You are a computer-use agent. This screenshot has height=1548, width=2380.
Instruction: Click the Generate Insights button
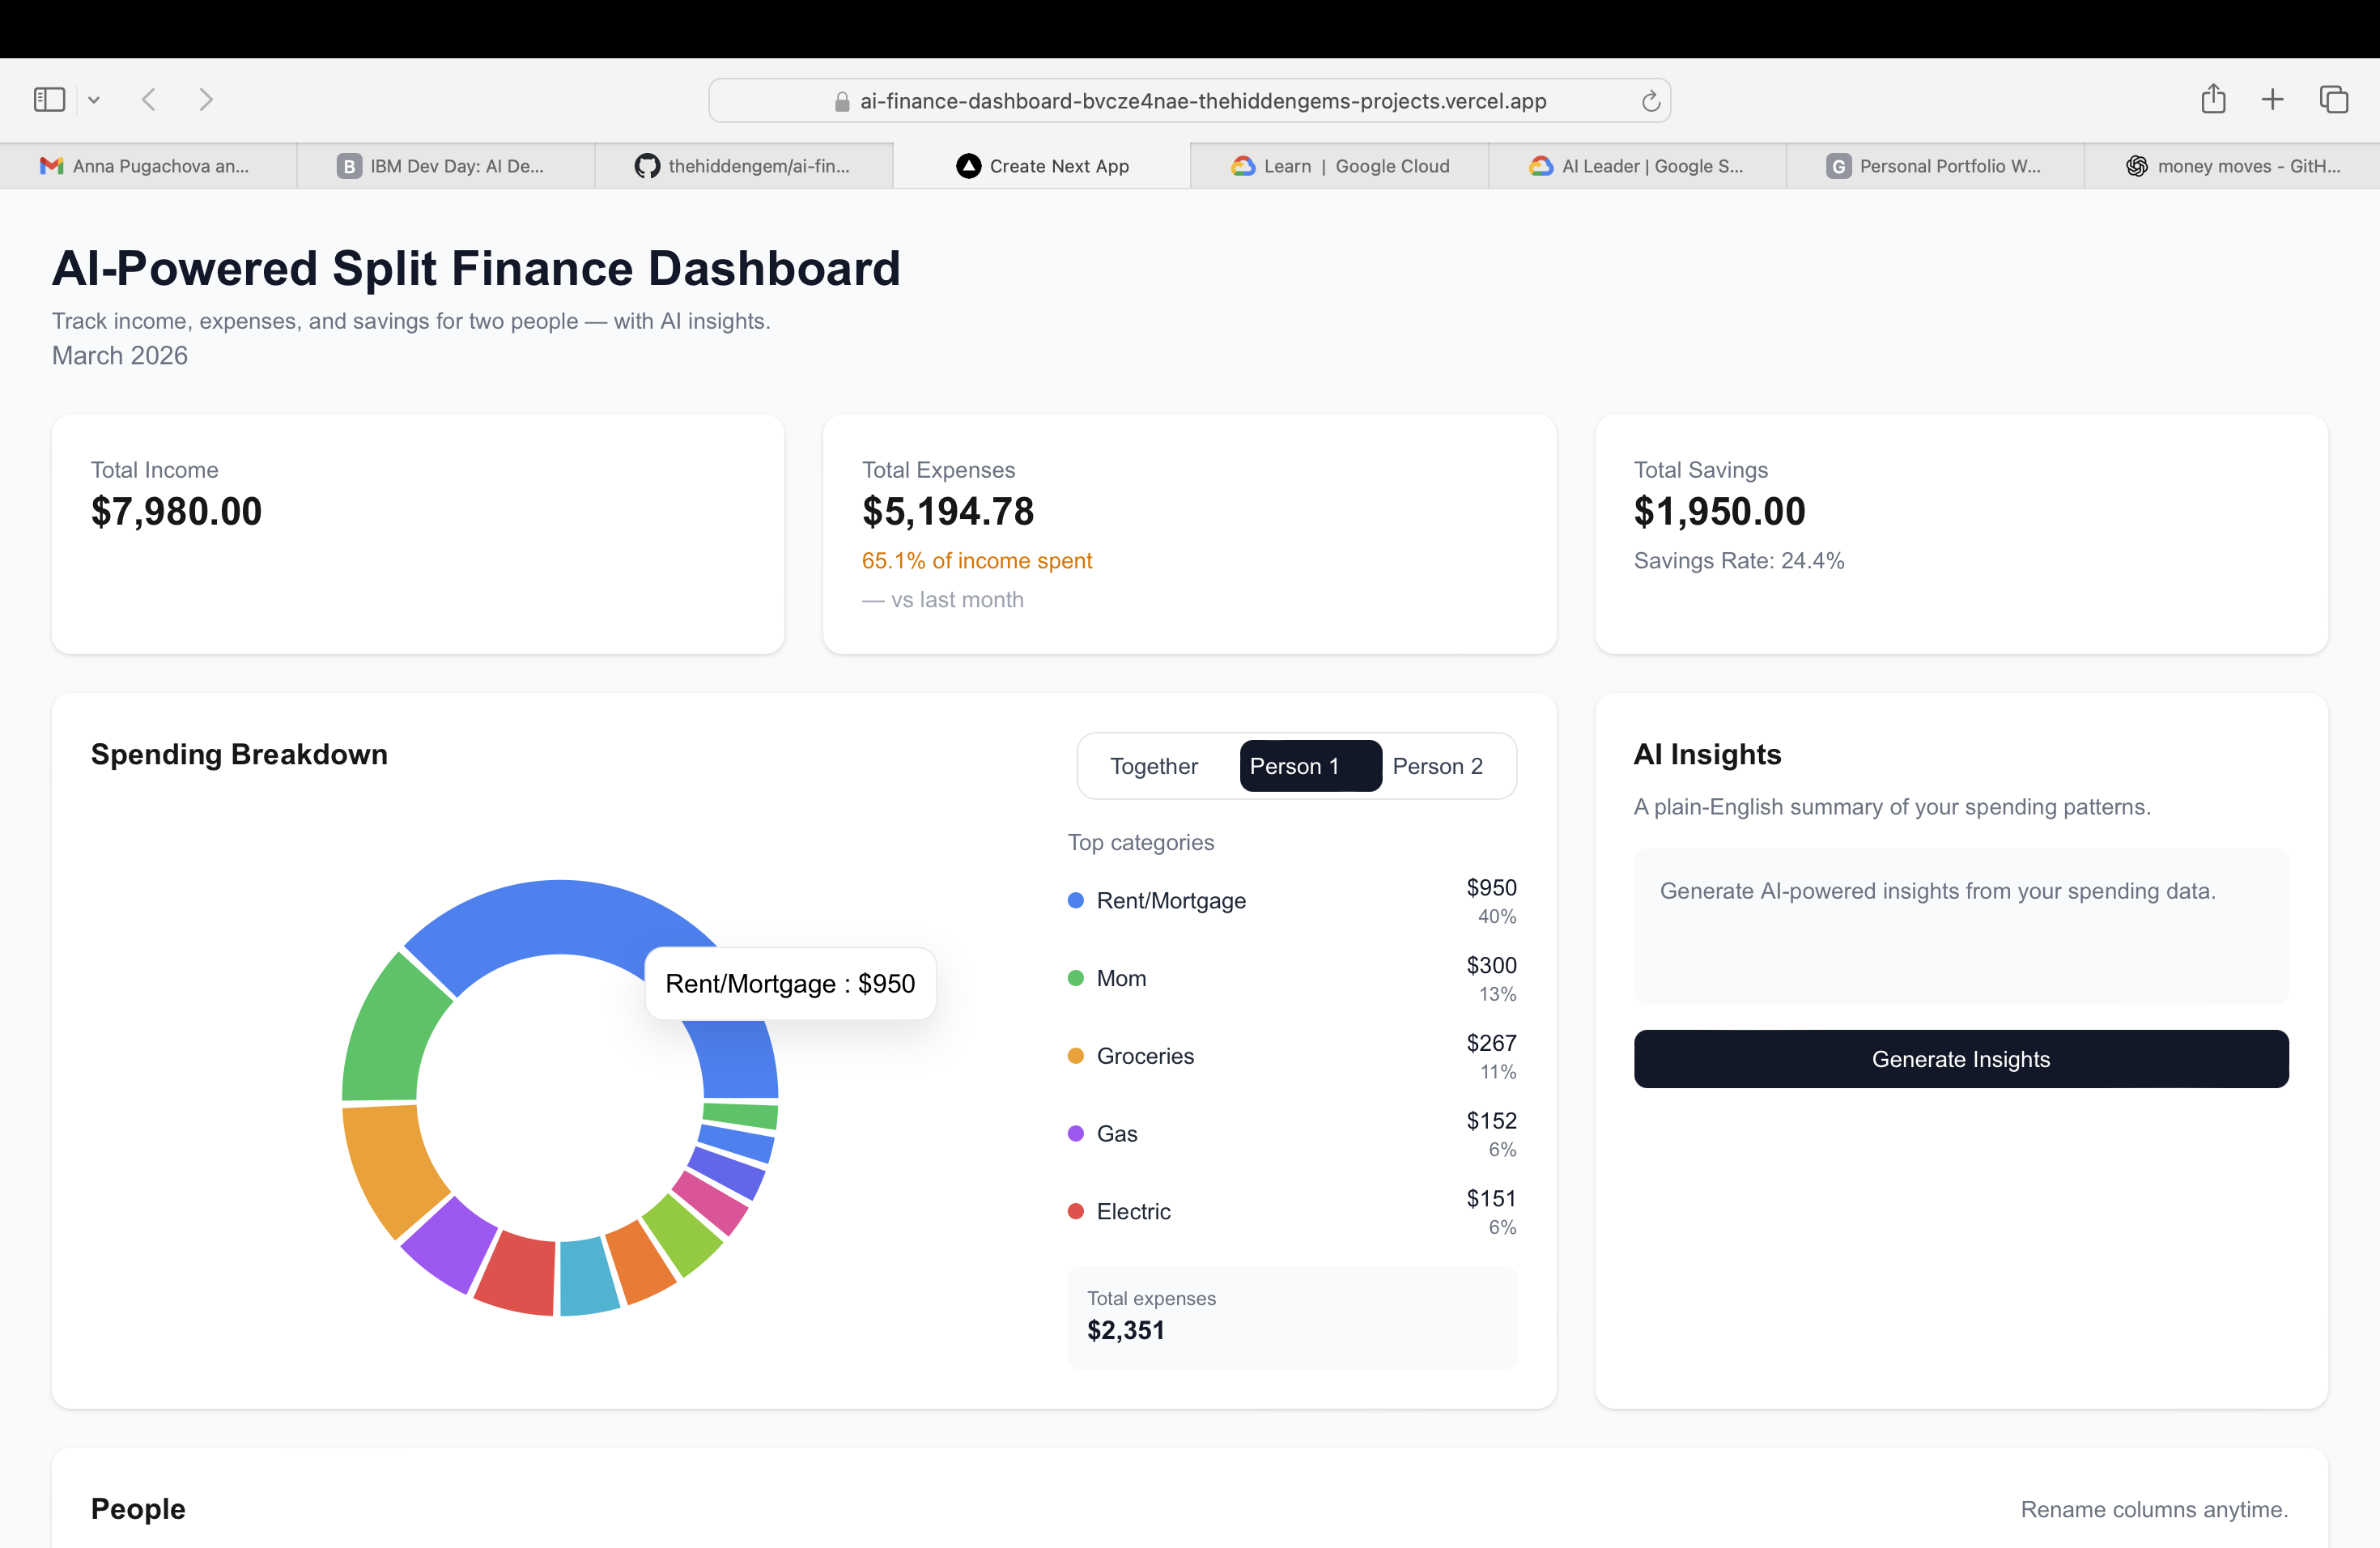click(1960, 1059)
